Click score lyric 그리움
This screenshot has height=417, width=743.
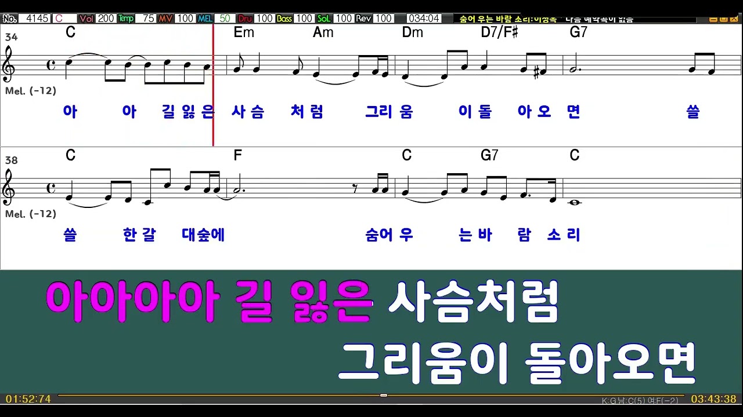(389, 112)
